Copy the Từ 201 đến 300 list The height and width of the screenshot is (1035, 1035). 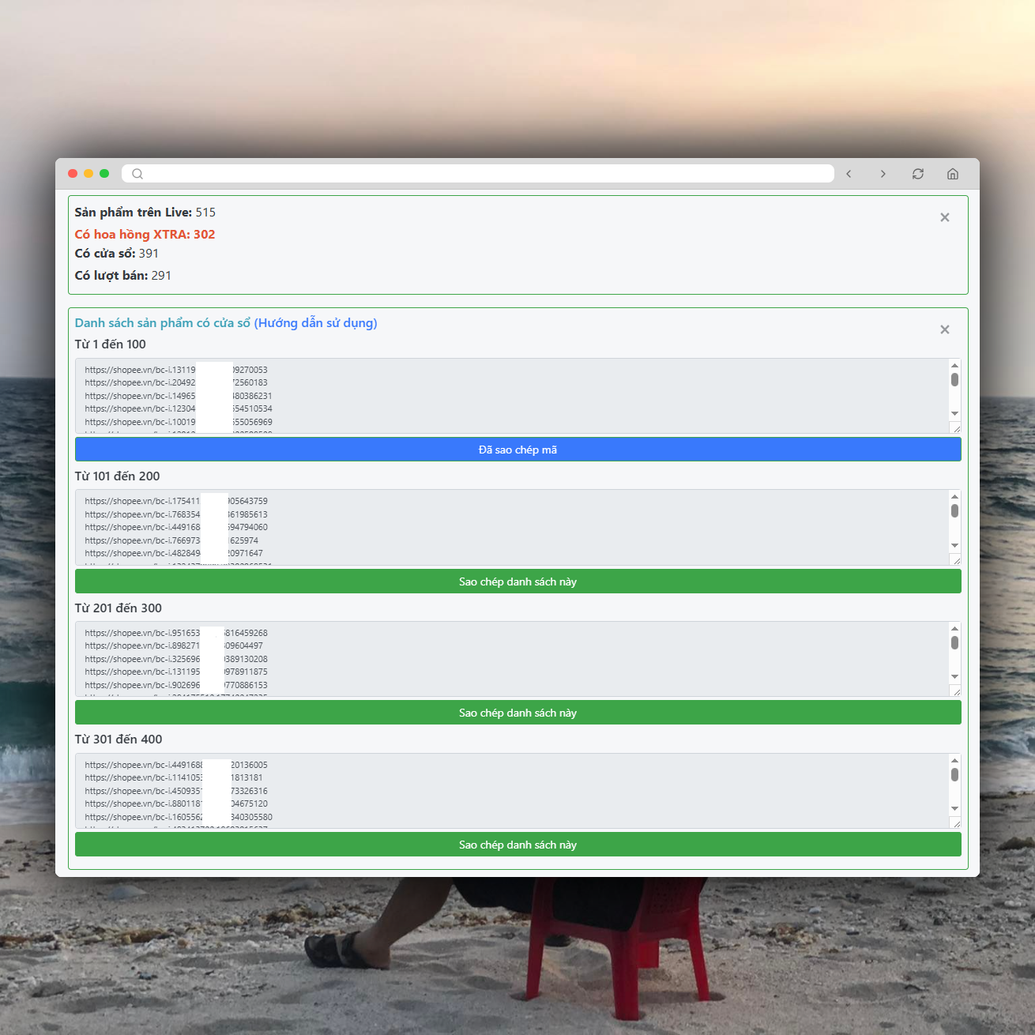coord(517,713)
